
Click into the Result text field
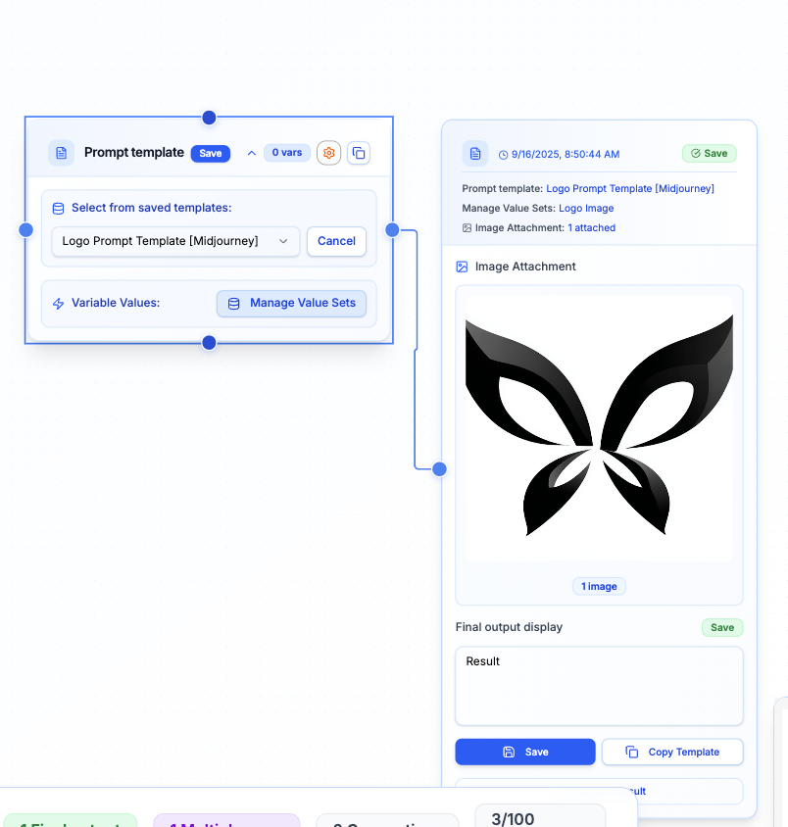[599, 685]
